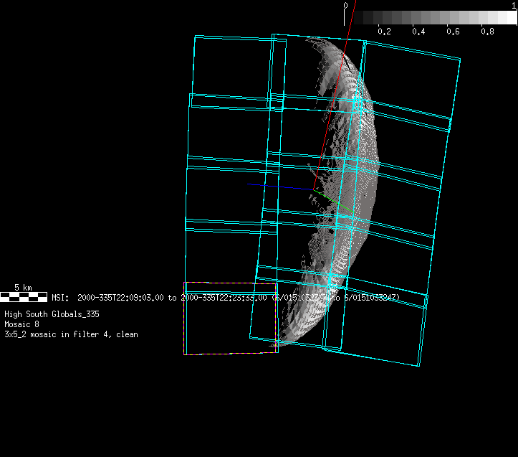
Task: Select the top-left cyan footprint frame
Action: (233, 65)
